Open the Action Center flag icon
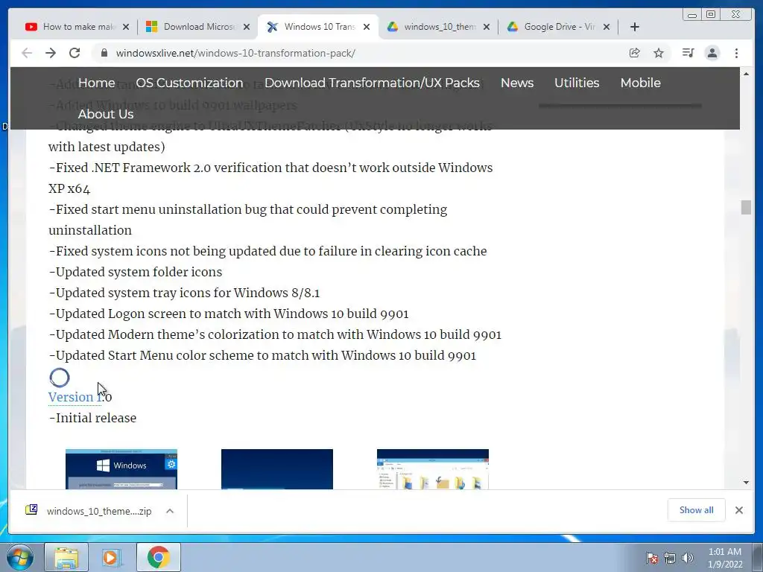The width and height of the screenshot is (763, 572). pyautogui.click(x=652, y=558)
